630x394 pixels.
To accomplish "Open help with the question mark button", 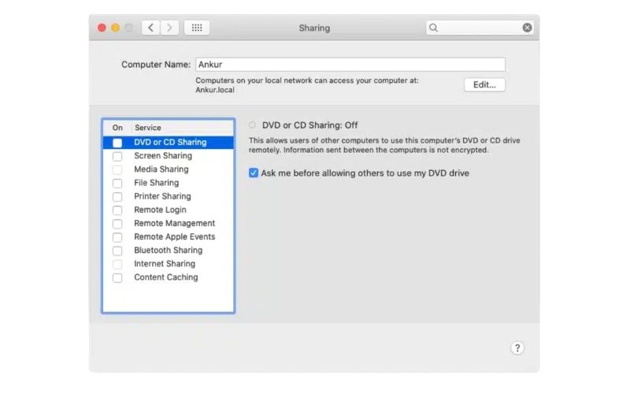I will coord(517,348).
